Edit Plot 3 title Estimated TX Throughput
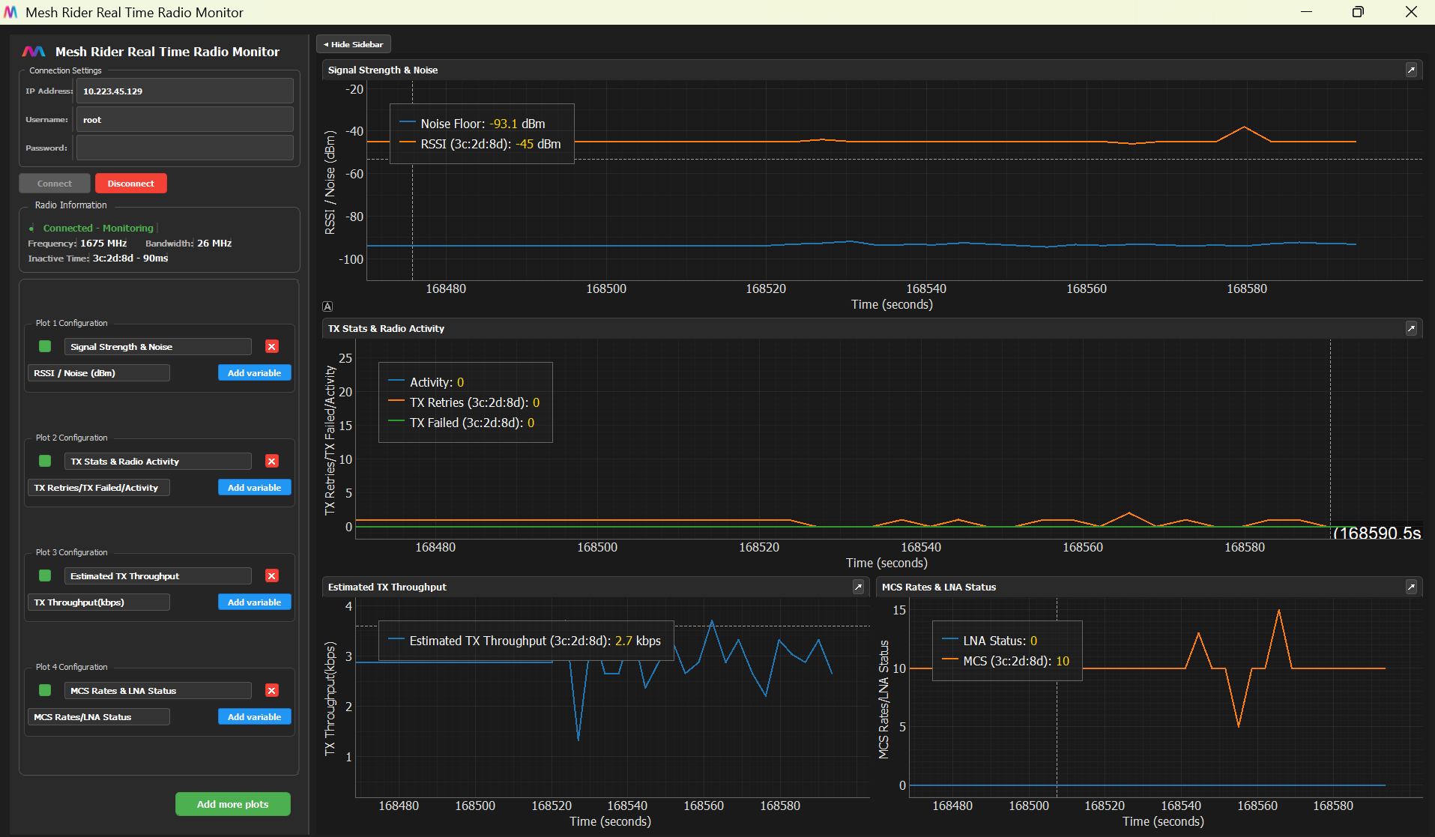Image resolution: width=1435 pixels, height=837 pixels. (158, 576)
